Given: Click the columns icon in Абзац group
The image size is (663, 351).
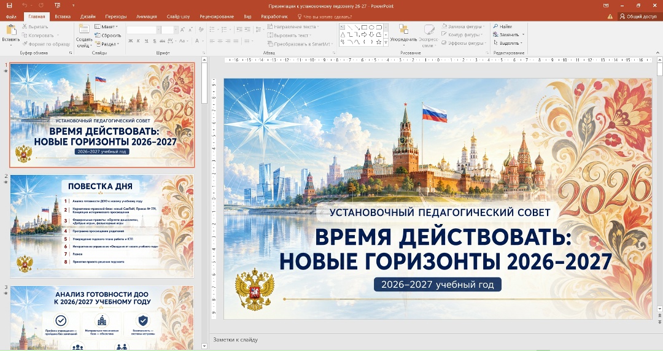Looking at the screenshot, I should click(248, 41).
